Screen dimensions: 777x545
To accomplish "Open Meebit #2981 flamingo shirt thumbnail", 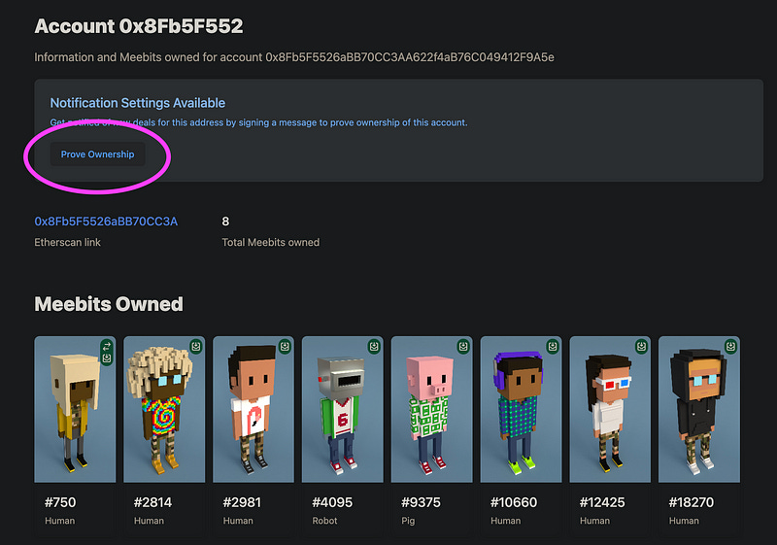I will click(x=253, y=409).
